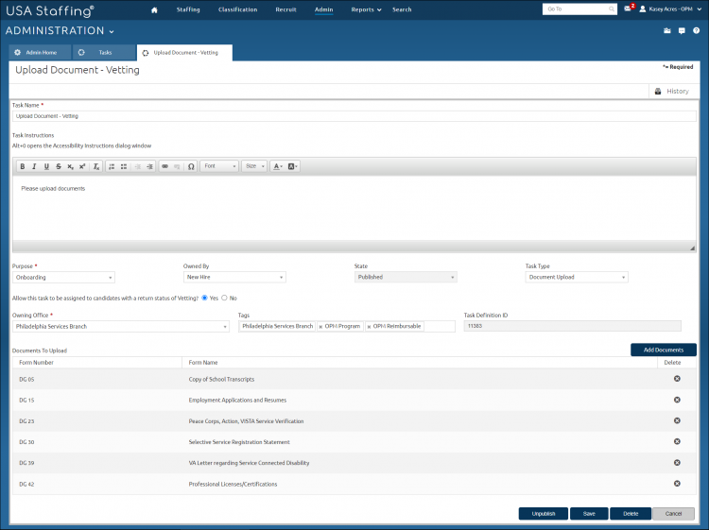The width and height of the screenshot is (709, 530).
Task: Apply subscript formatting
Action: coord(70,166)
